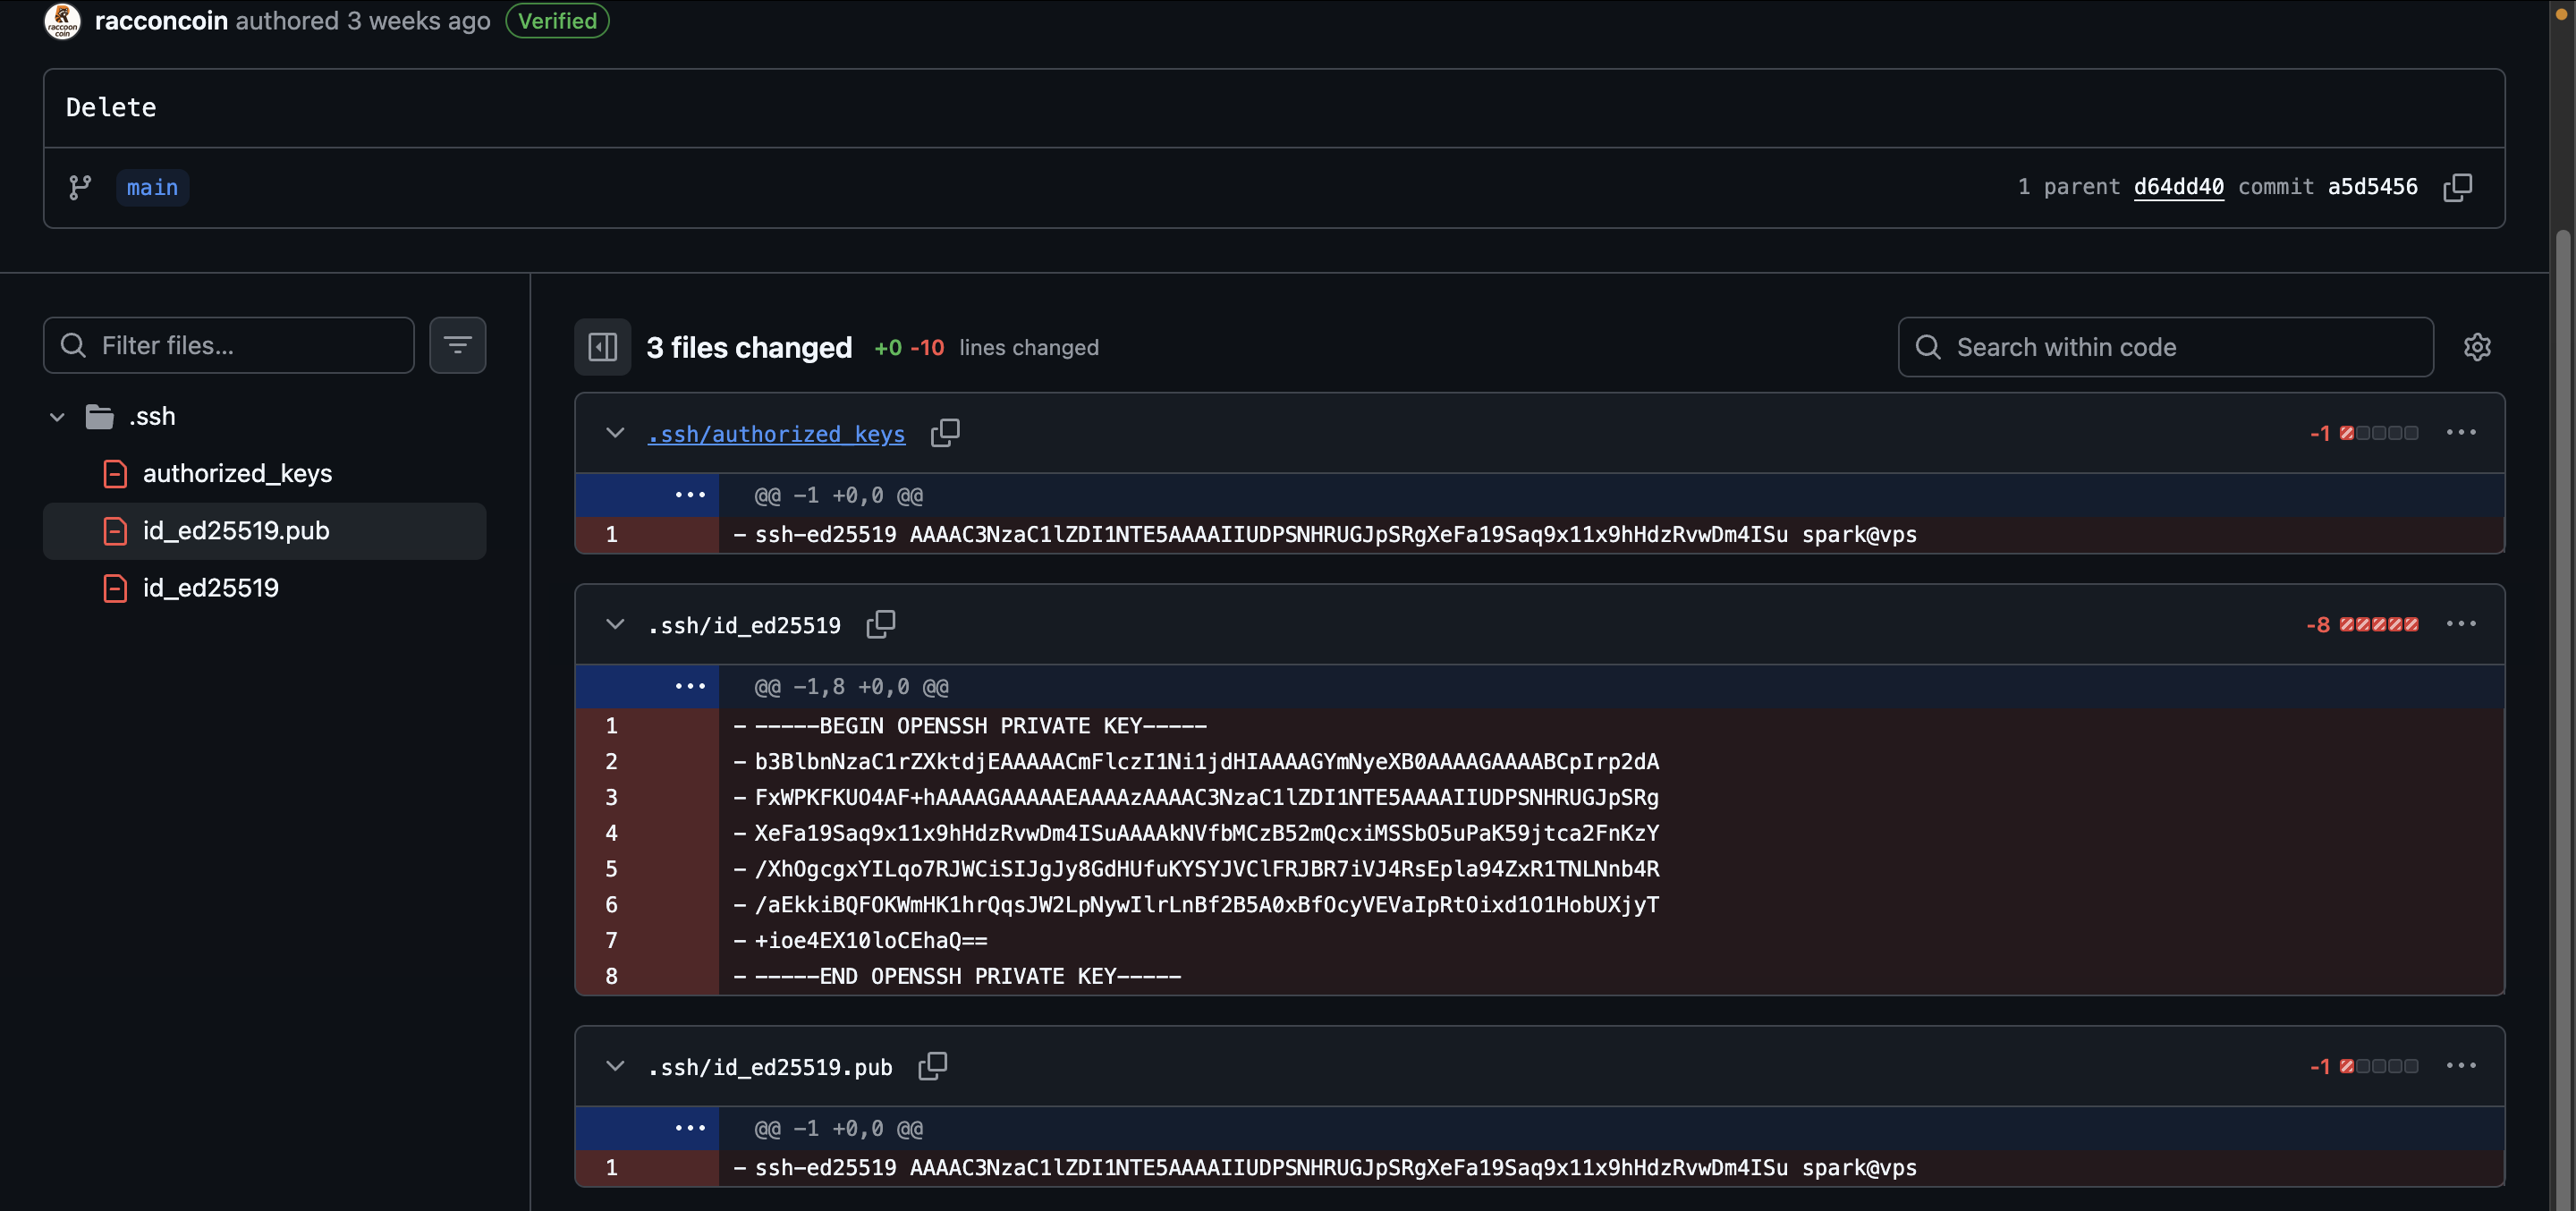This screenshot has width=2576, height=1211.
Task: Open diff view settings gear
Action: [2476, 347]
